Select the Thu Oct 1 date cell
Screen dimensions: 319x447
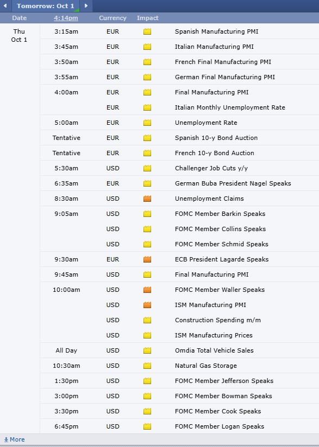tap(19, 36)
